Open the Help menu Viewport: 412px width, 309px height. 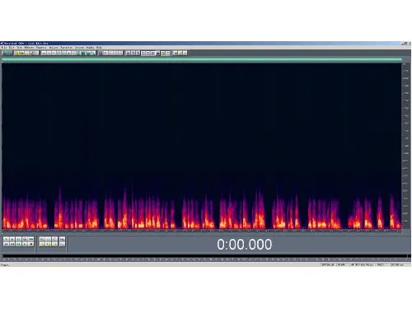click(x=99, y=48)
